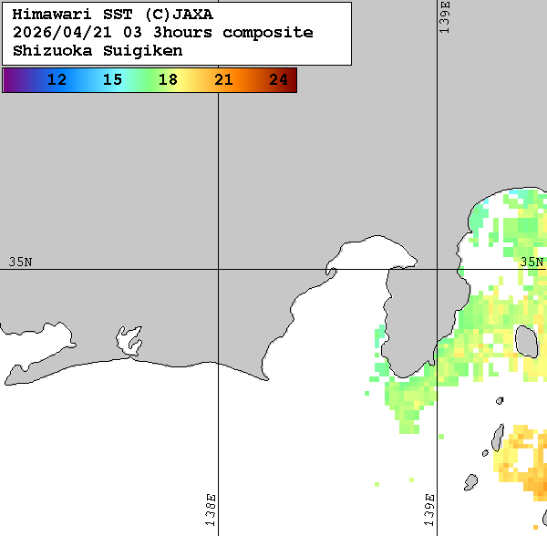Click the 139E longitude label at top
Image resolution: width=547 pixels, height=536 pixels.
pos(446,18)
